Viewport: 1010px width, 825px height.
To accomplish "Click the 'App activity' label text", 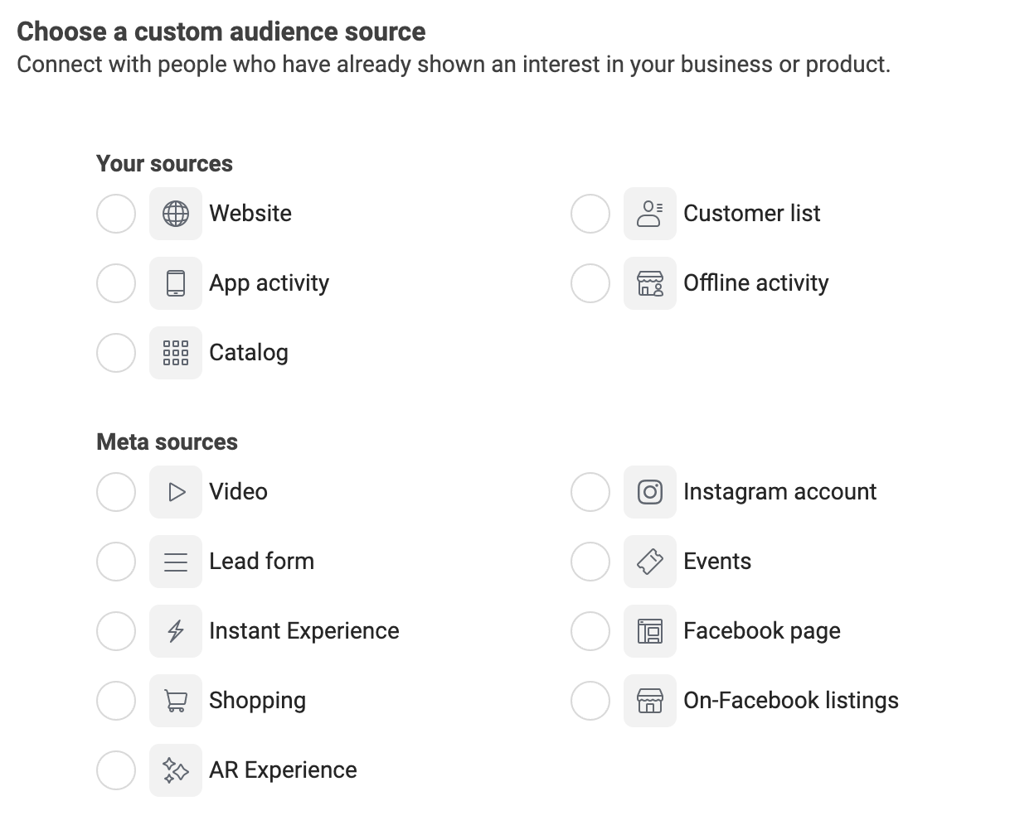I will pyautogui.click(x=269, y=284).
